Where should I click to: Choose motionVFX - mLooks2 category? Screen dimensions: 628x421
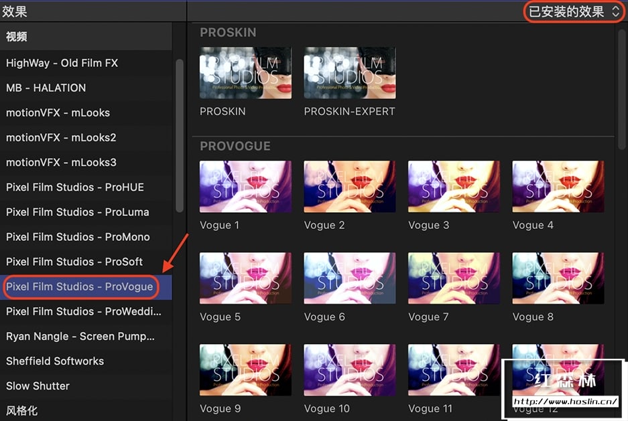tap(86, 137)
